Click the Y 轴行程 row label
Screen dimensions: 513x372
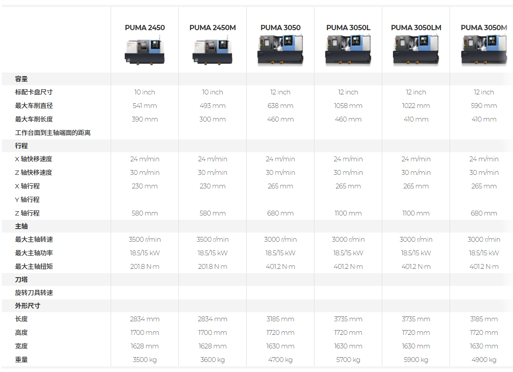[x=27, y=199]
